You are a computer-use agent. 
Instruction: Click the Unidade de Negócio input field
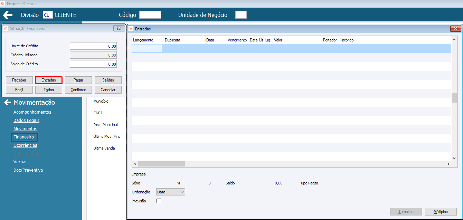click(241, 15)
